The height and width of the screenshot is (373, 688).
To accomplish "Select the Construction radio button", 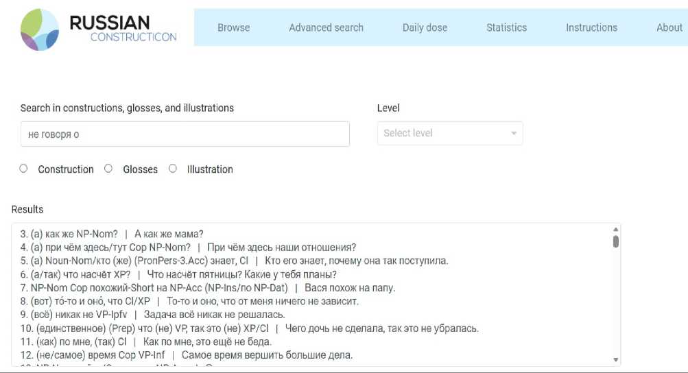I will point(24,169).
